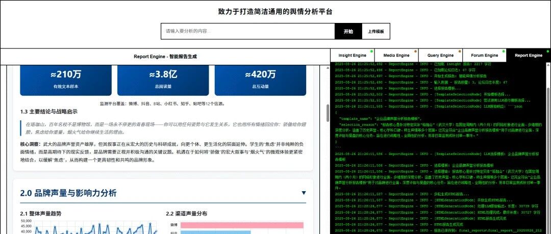
Task: Click the ≈420万 总互动量 card
Action: coord(260,80)
